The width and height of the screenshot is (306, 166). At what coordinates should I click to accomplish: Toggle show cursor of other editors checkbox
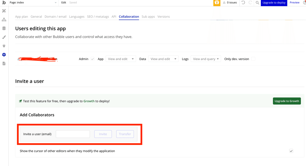click(291, 151)
